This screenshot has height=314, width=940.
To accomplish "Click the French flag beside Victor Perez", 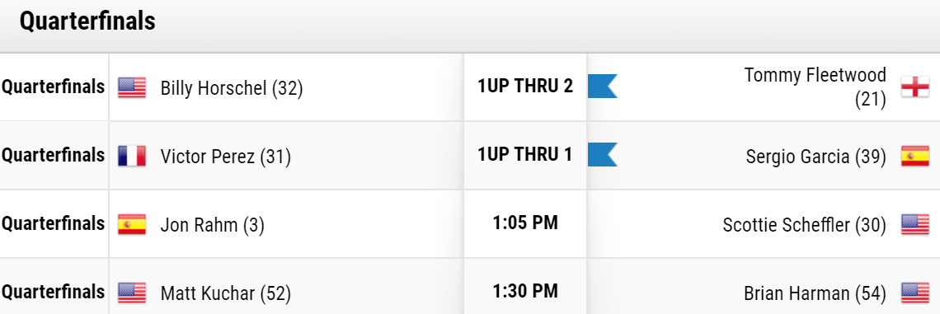I will 132,156.
